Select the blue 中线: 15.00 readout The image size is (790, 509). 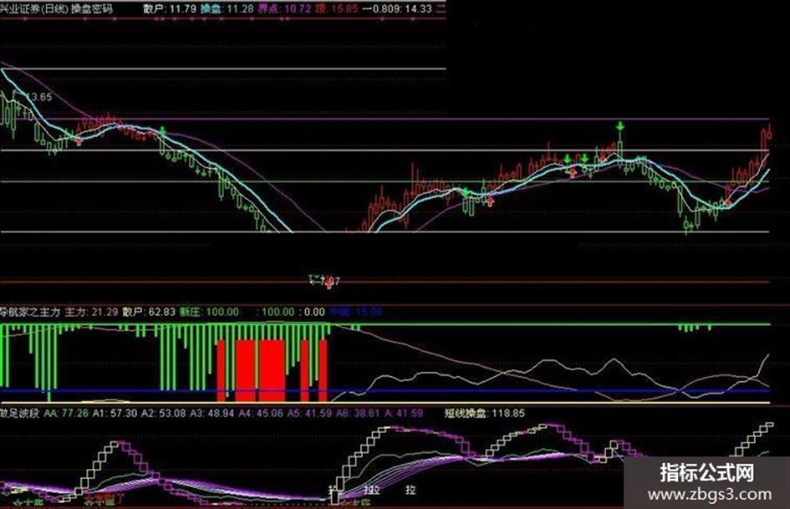356,312
